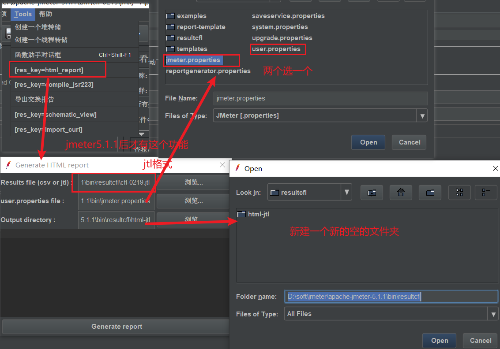
Task: Open the 帮助 menu
Action: click(45, 14)
